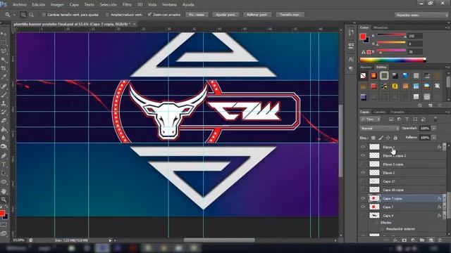Select the Eraser tool
Image resolution: width=451 pixels, height=253 pixels.
pyautogui.click(x=4, y=120)
